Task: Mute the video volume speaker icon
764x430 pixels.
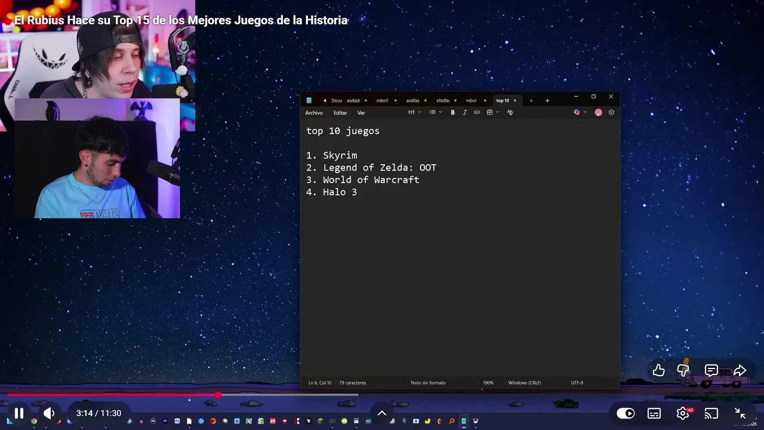Action: (49, 413)
